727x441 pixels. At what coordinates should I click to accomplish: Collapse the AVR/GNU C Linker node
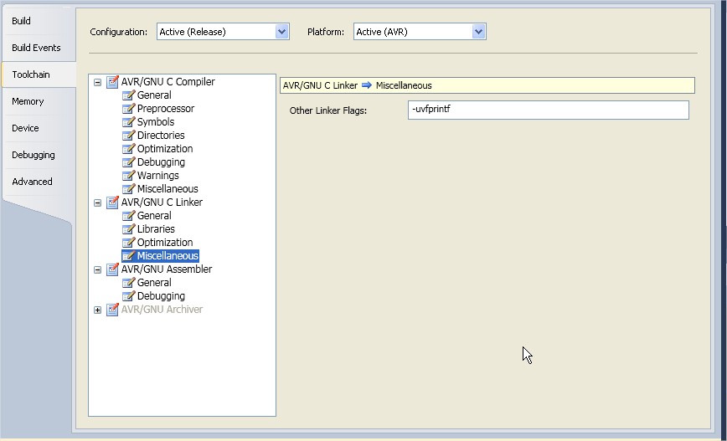pyautogui.click(x=97, y=203)
